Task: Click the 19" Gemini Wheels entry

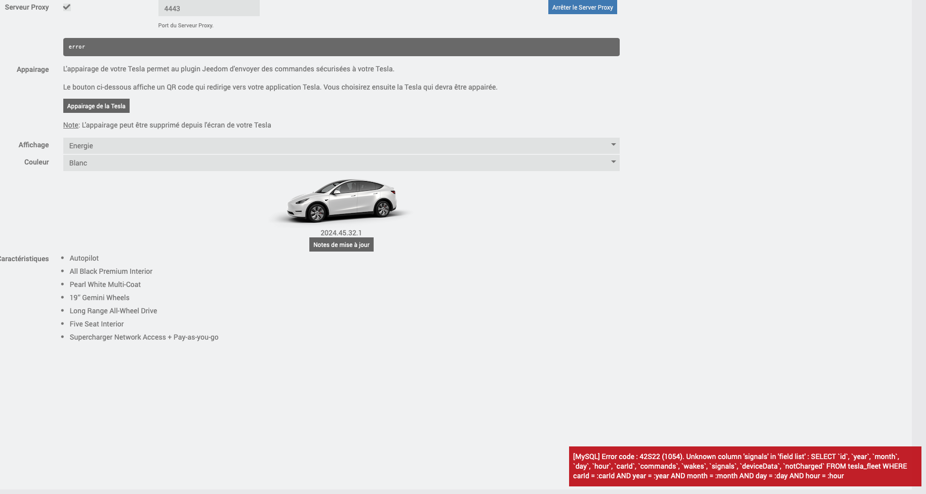Action: [99, 298]
